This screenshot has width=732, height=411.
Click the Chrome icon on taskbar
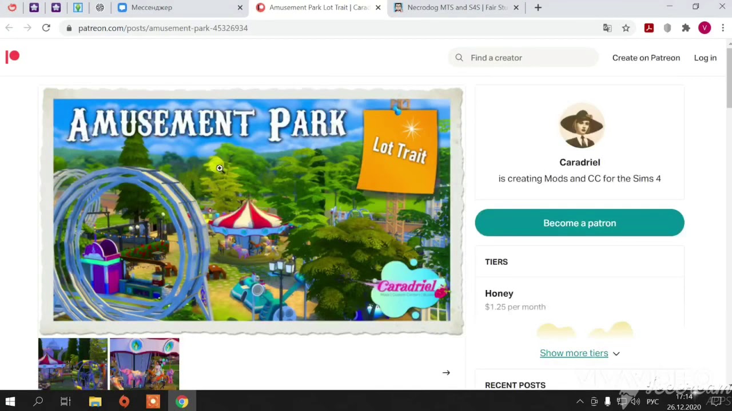182,402
